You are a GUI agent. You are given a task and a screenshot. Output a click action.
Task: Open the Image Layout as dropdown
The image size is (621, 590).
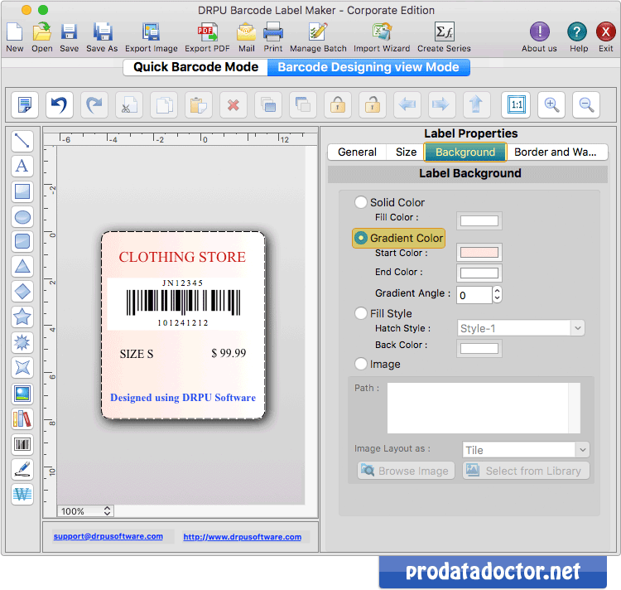tap(526, 450)
